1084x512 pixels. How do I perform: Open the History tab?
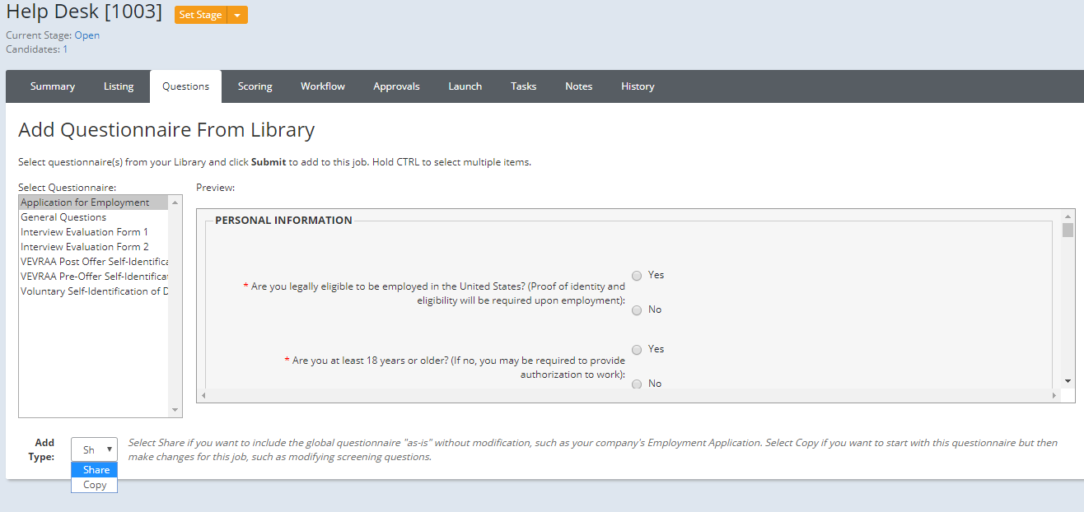pyautogui.click(x=638, y=86)
